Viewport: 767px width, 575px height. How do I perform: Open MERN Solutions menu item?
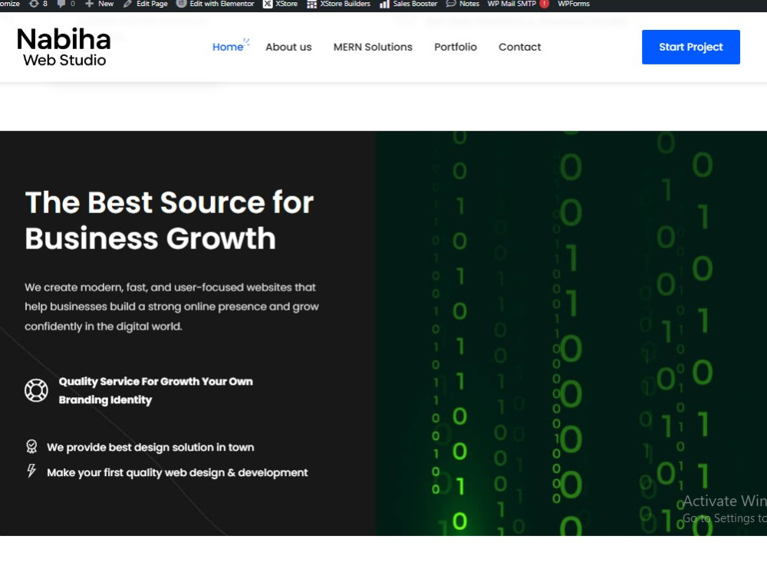[x=373, y=47]
